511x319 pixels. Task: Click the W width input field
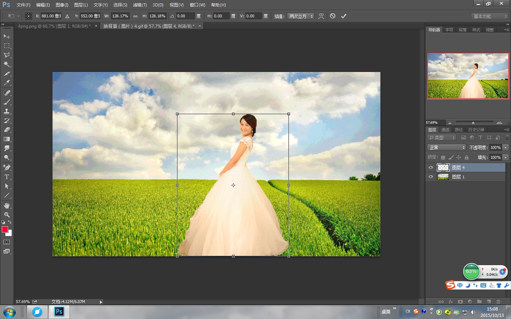pos(120,16)
